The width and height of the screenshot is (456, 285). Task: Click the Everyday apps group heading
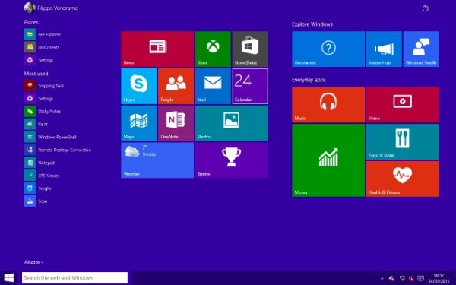pyautogui.click(x=309, y=80)
